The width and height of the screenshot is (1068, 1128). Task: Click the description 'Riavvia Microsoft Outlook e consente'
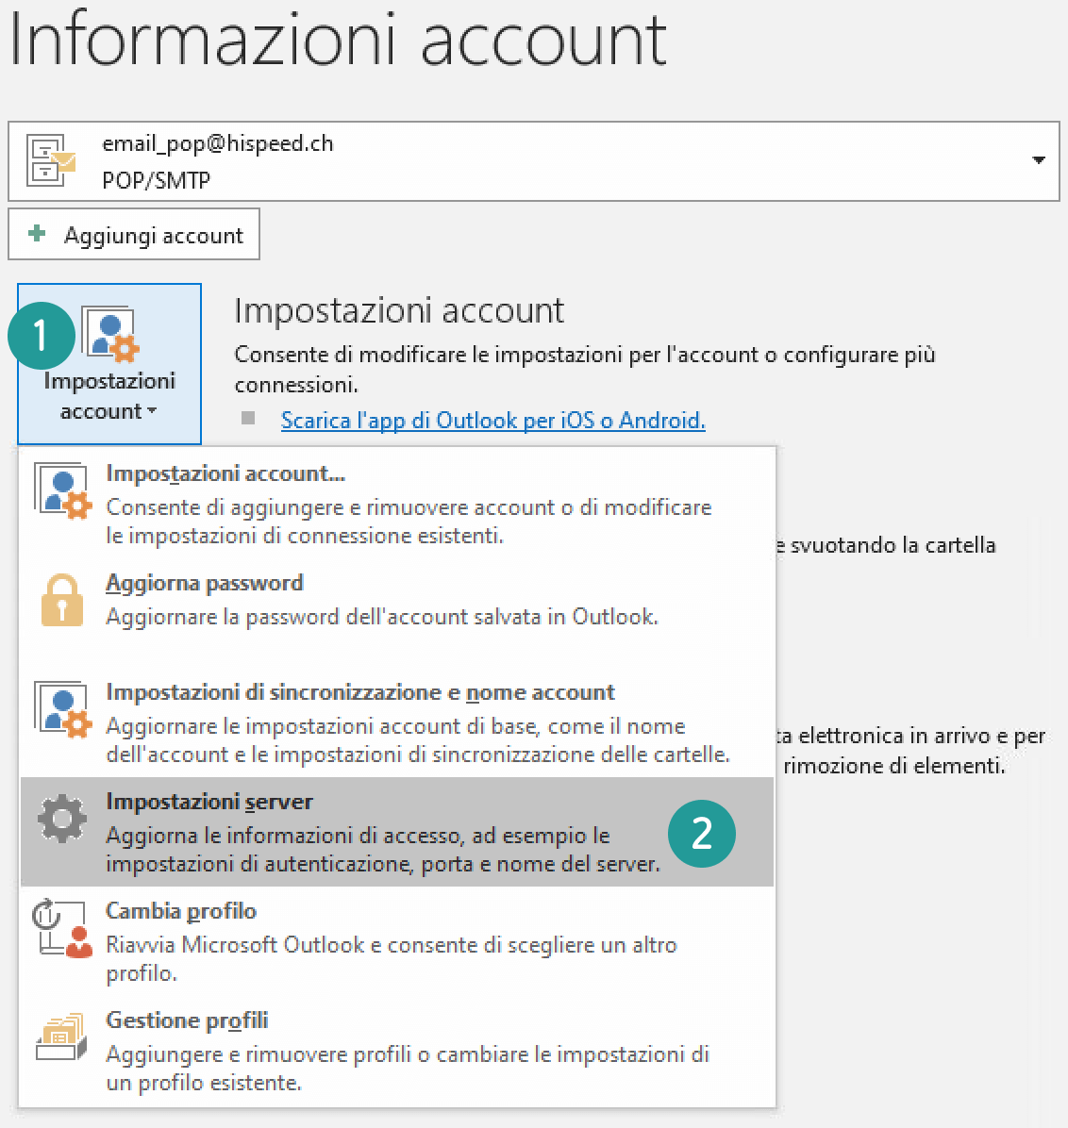[x=392, y=958]
